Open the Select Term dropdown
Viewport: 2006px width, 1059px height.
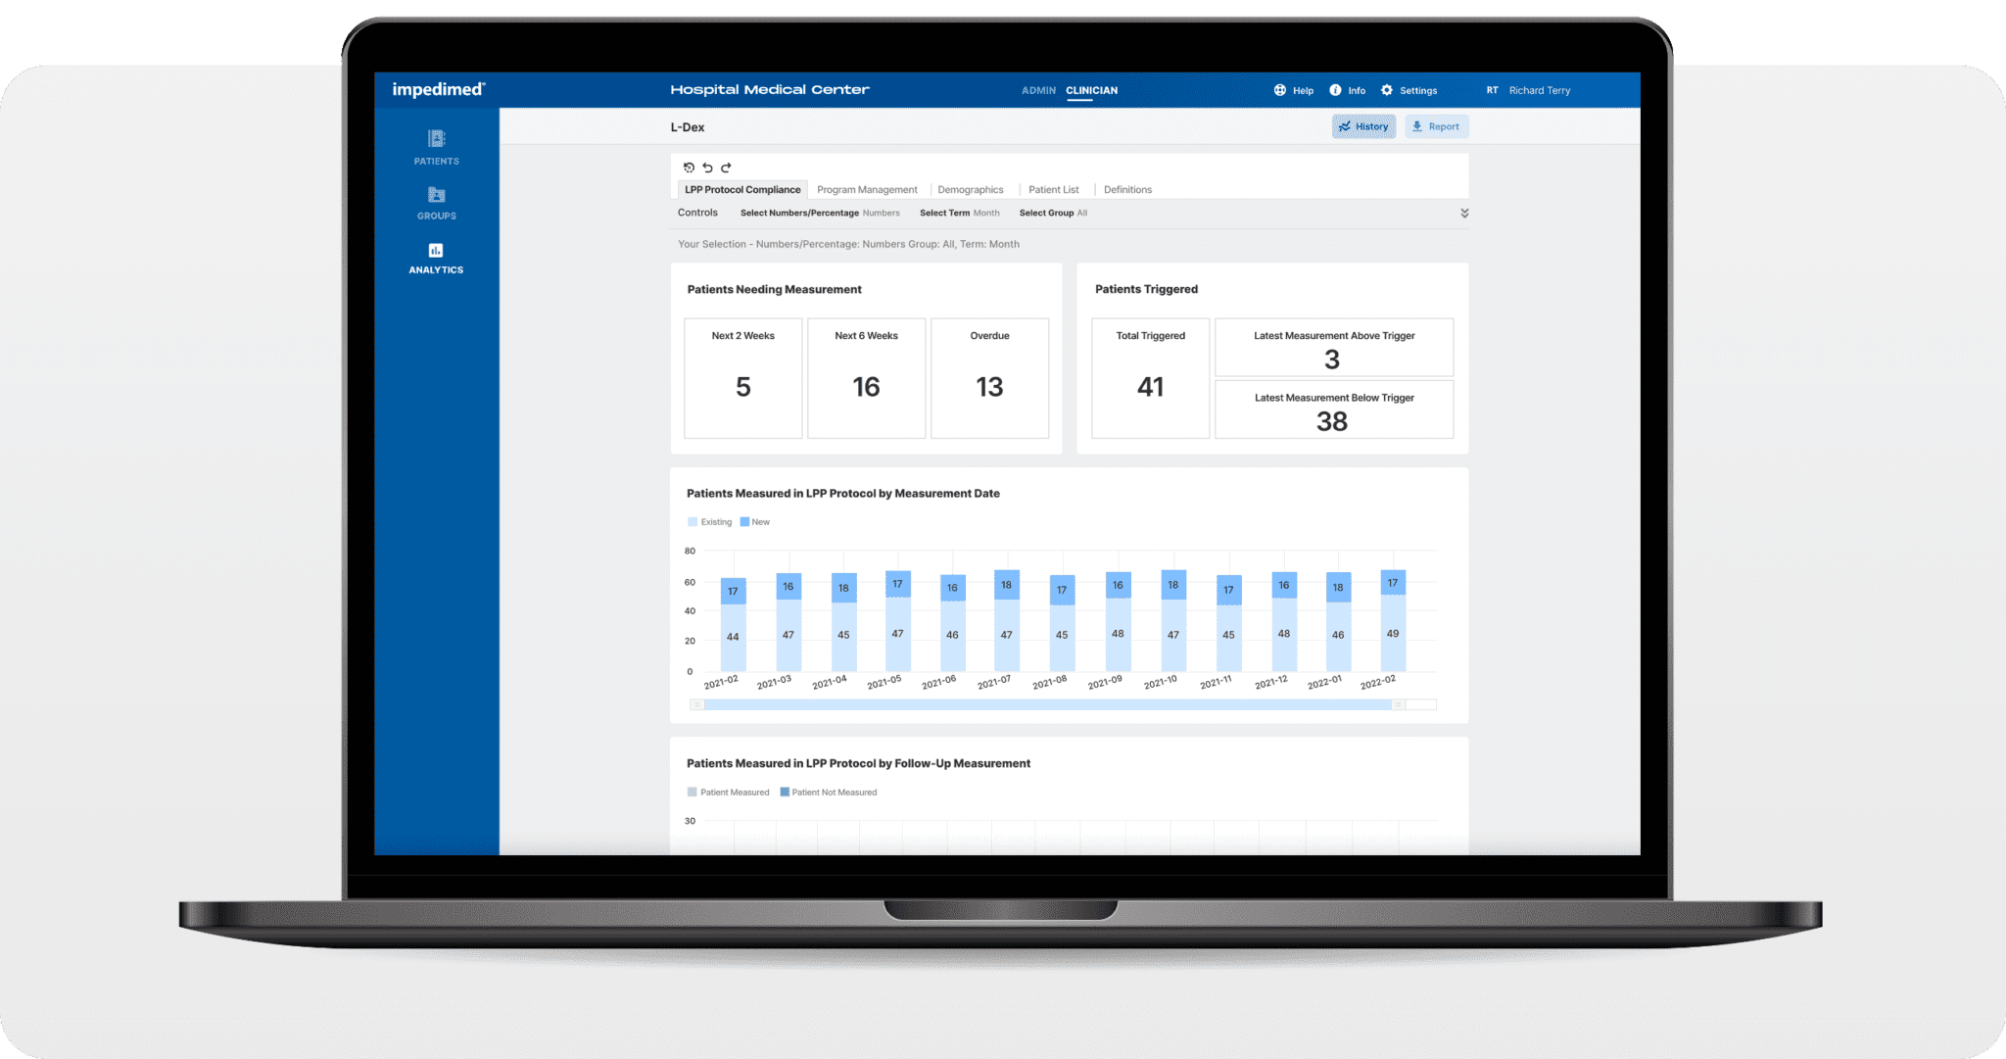click(959, 213)
